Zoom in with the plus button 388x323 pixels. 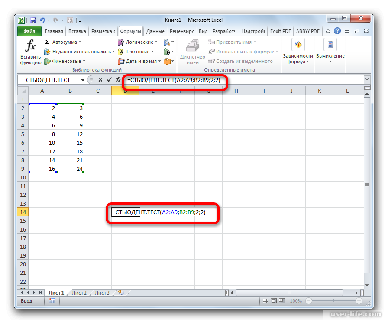coord(359,301)
